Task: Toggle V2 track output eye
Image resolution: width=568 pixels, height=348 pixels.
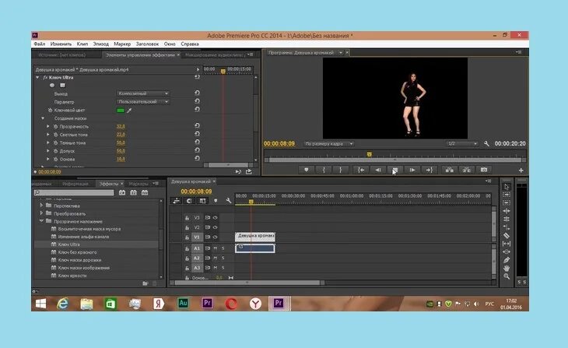Action: (x=216, y=227)
